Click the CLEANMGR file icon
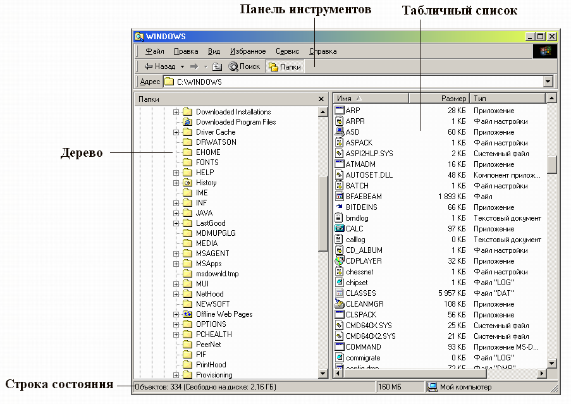 tap(340, 304)
